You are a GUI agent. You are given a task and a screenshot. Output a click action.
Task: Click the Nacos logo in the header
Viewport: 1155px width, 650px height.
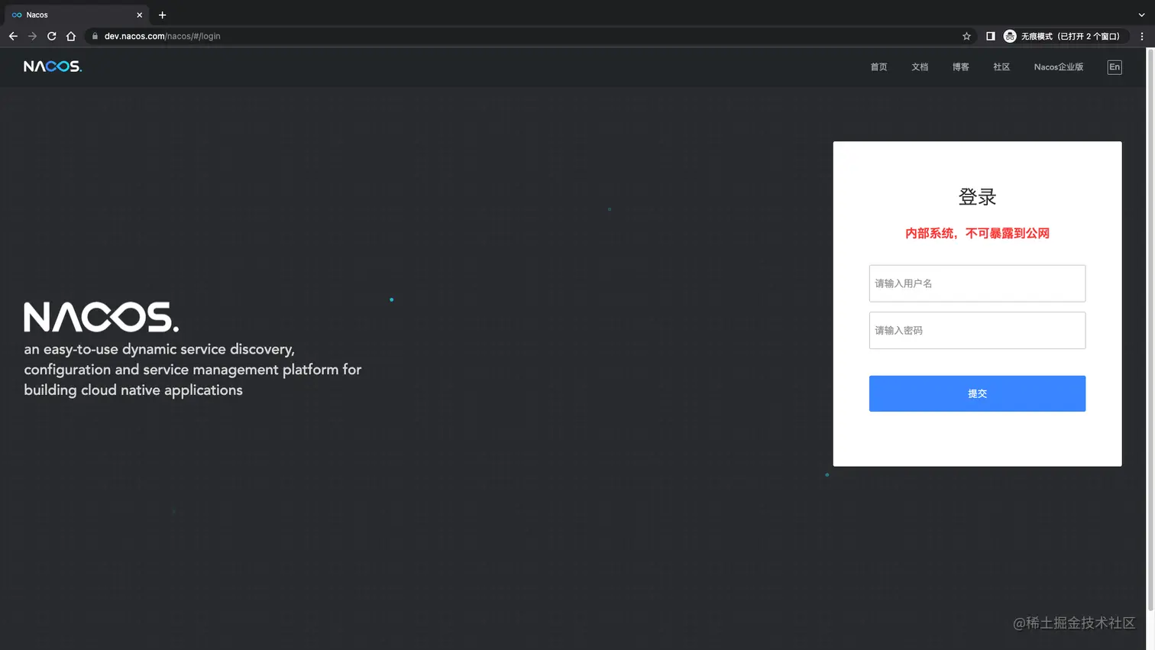(x=53, y=66)
